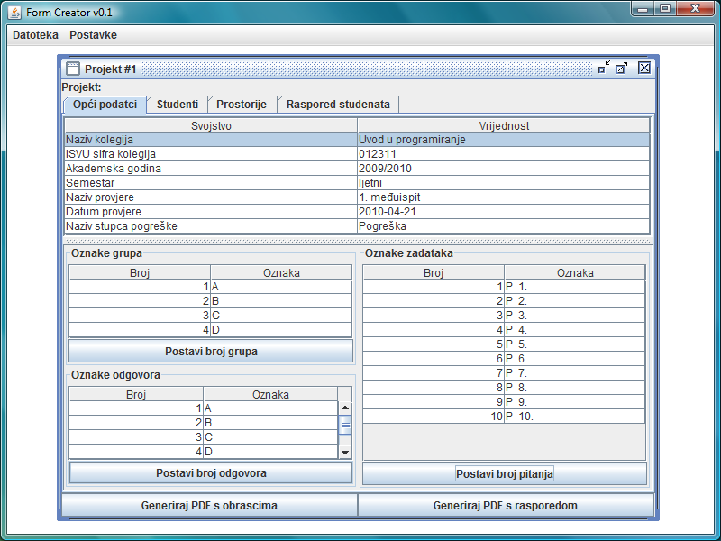Switch to the Studenti tab
This screenshot has width=721, height=541.
click(x=178, y=105)
